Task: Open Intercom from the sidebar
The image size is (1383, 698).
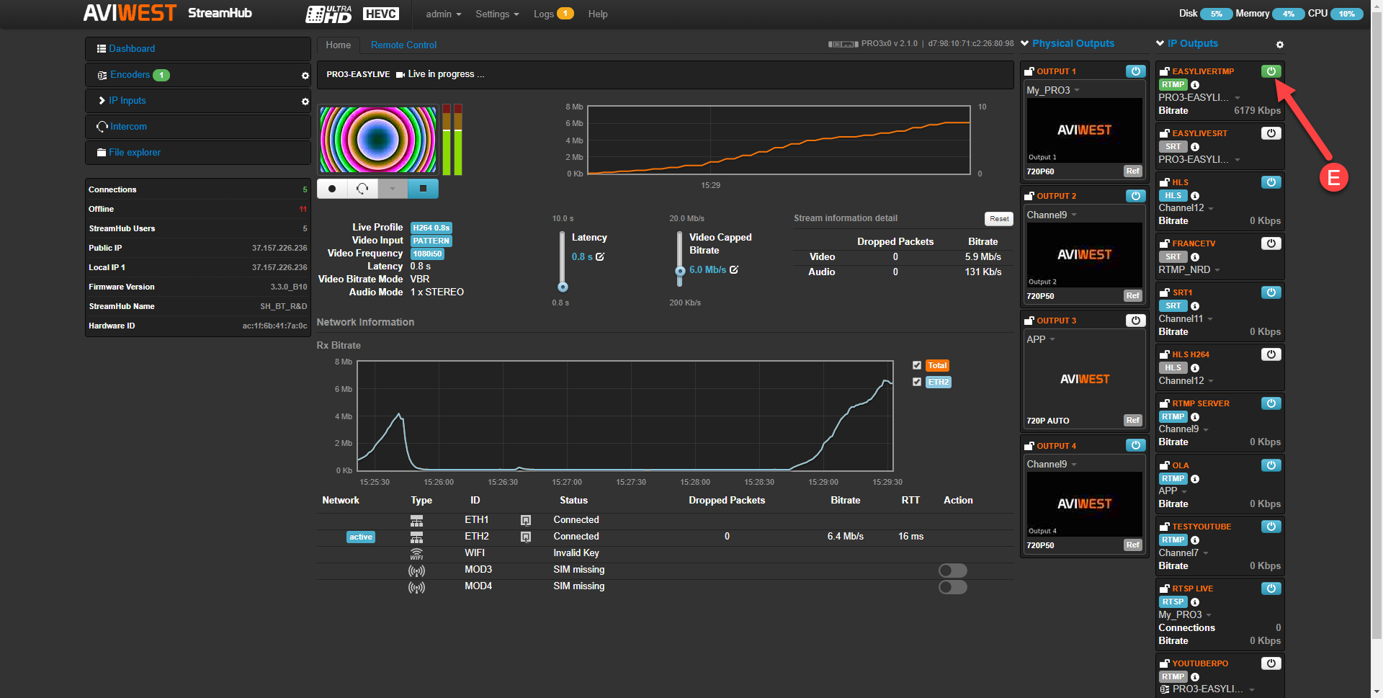Action: click(128, 126)
